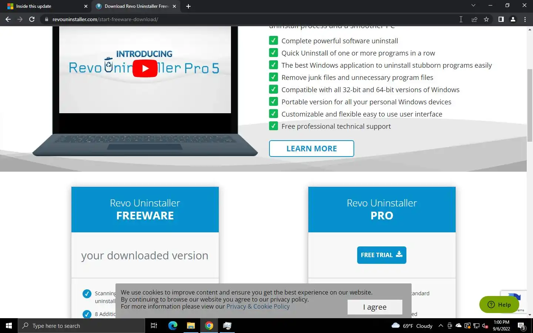Toggle the browser side panel
Image resolution: width=533 pixels, height=333 pixels.
[501, 19]
